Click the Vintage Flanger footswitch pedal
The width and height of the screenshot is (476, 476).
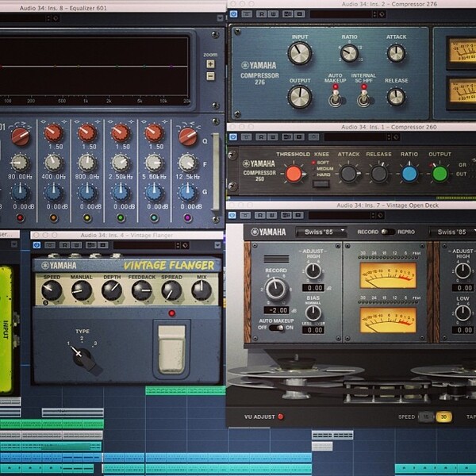pos(171,349)
